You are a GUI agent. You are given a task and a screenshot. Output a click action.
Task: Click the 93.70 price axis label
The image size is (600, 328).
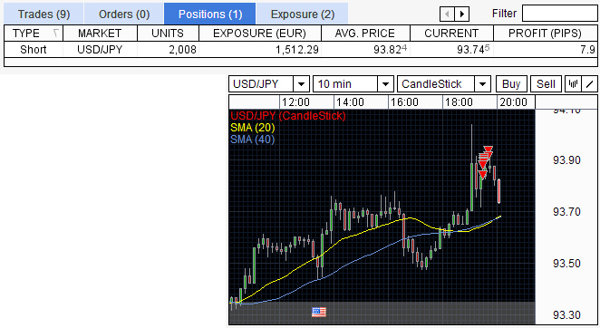[566, 212]
